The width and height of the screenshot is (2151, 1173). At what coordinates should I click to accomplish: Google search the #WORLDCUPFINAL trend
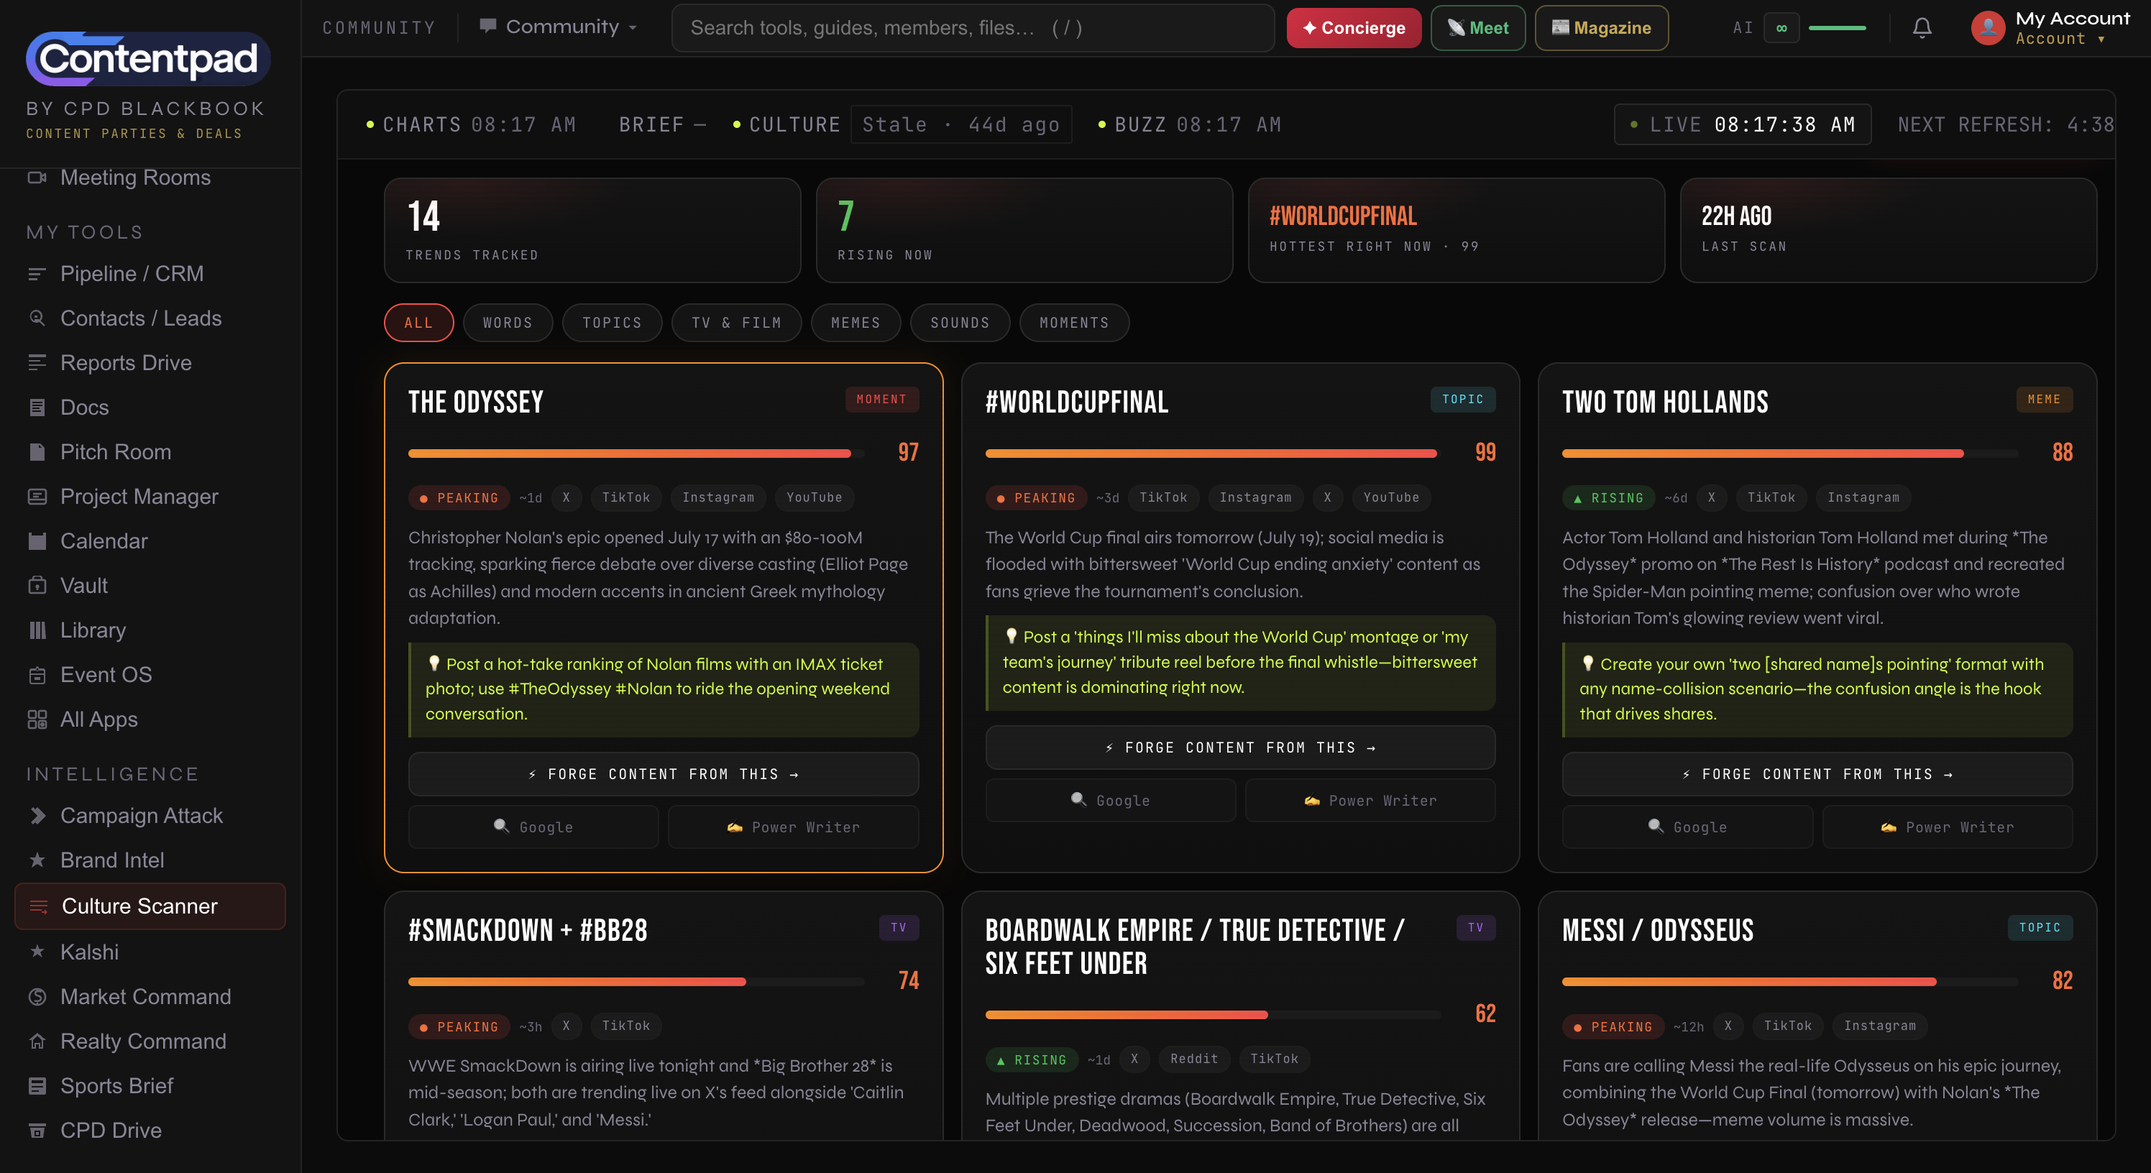[x=1111, y=800]
